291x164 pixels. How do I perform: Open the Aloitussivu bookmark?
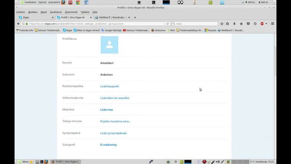[x=158, y=31]
